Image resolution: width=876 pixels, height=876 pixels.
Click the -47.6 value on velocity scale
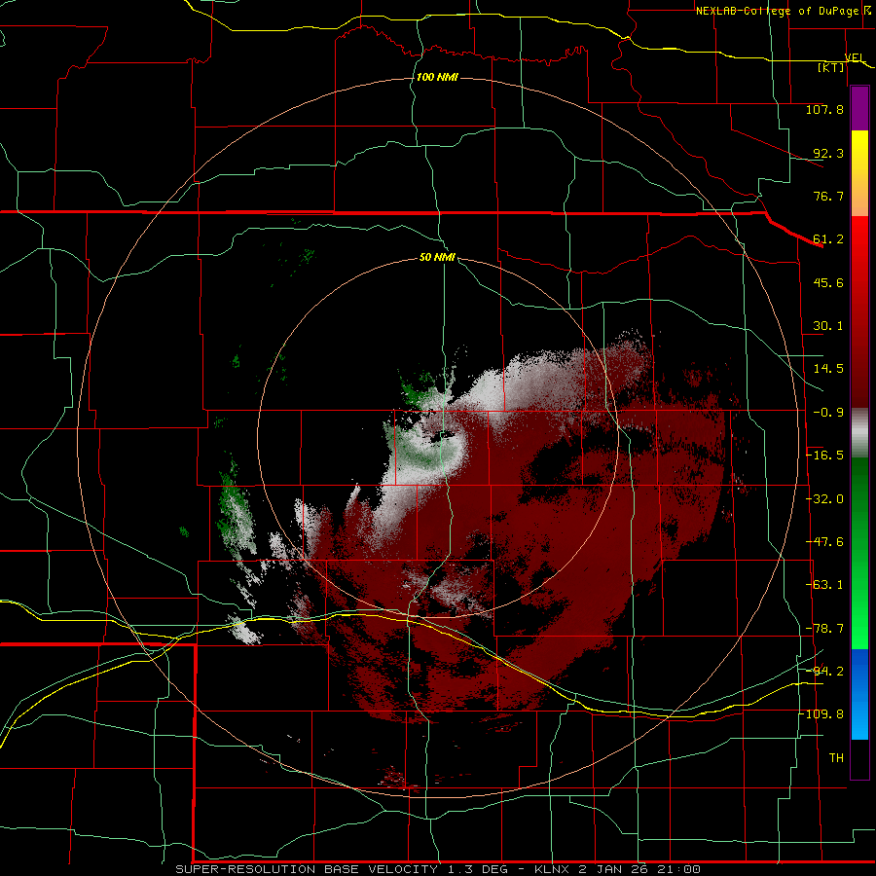[x=824, y=542]
